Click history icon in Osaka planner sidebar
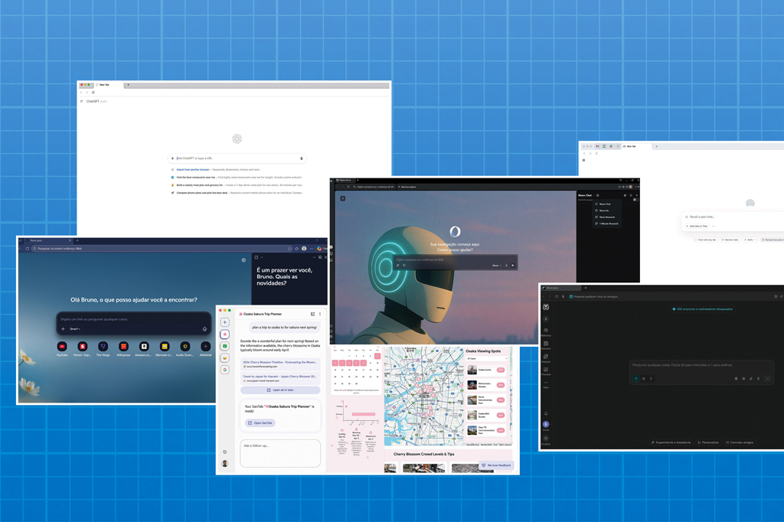 coord(224,452)
